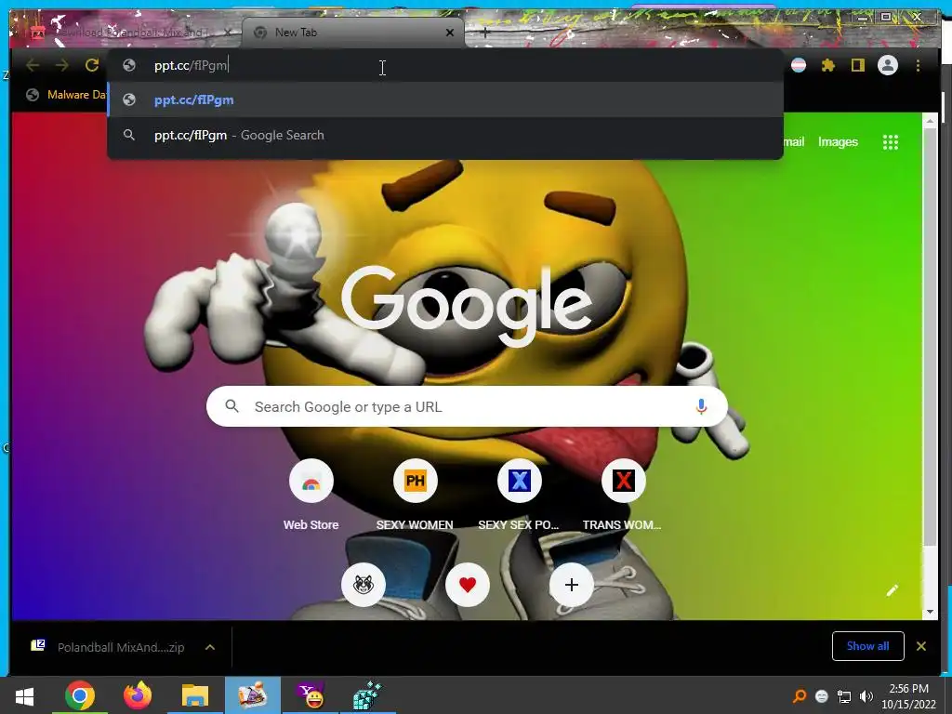Select the ppt.cc/flPgm URL suggestion
952x714 pixels.
click(445, 99)
